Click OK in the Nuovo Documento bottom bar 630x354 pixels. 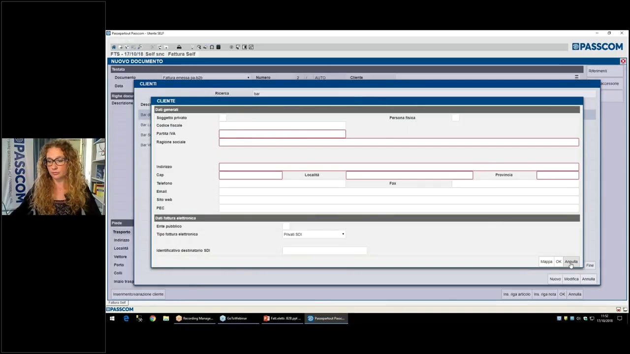pyautogui.click(x=562, y=294)
